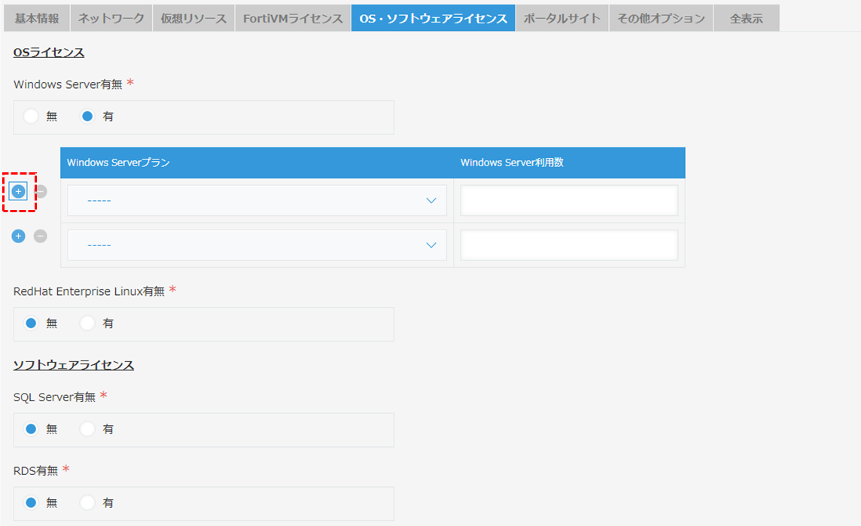Image resolution: width=861 pixels, height=526 pixels.
Task: Choose 有 for SQL Server有無
Action: [x=87, y=429]
